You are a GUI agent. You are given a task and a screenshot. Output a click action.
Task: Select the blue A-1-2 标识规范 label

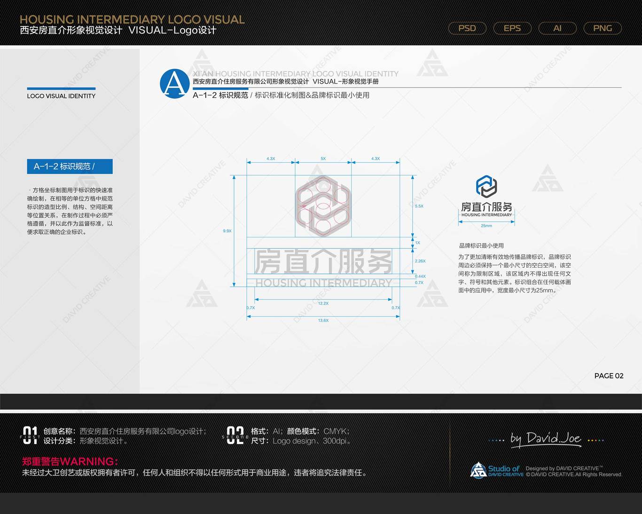(70, 166)
